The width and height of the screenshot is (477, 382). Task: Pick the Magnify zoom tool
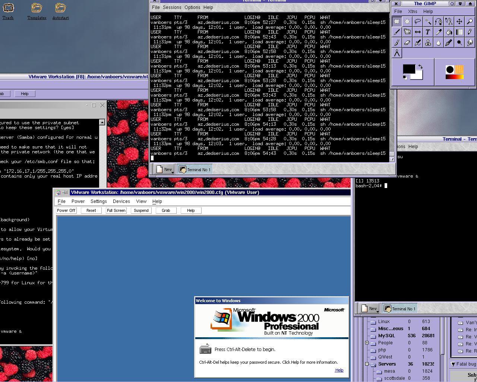click(470, 22)
